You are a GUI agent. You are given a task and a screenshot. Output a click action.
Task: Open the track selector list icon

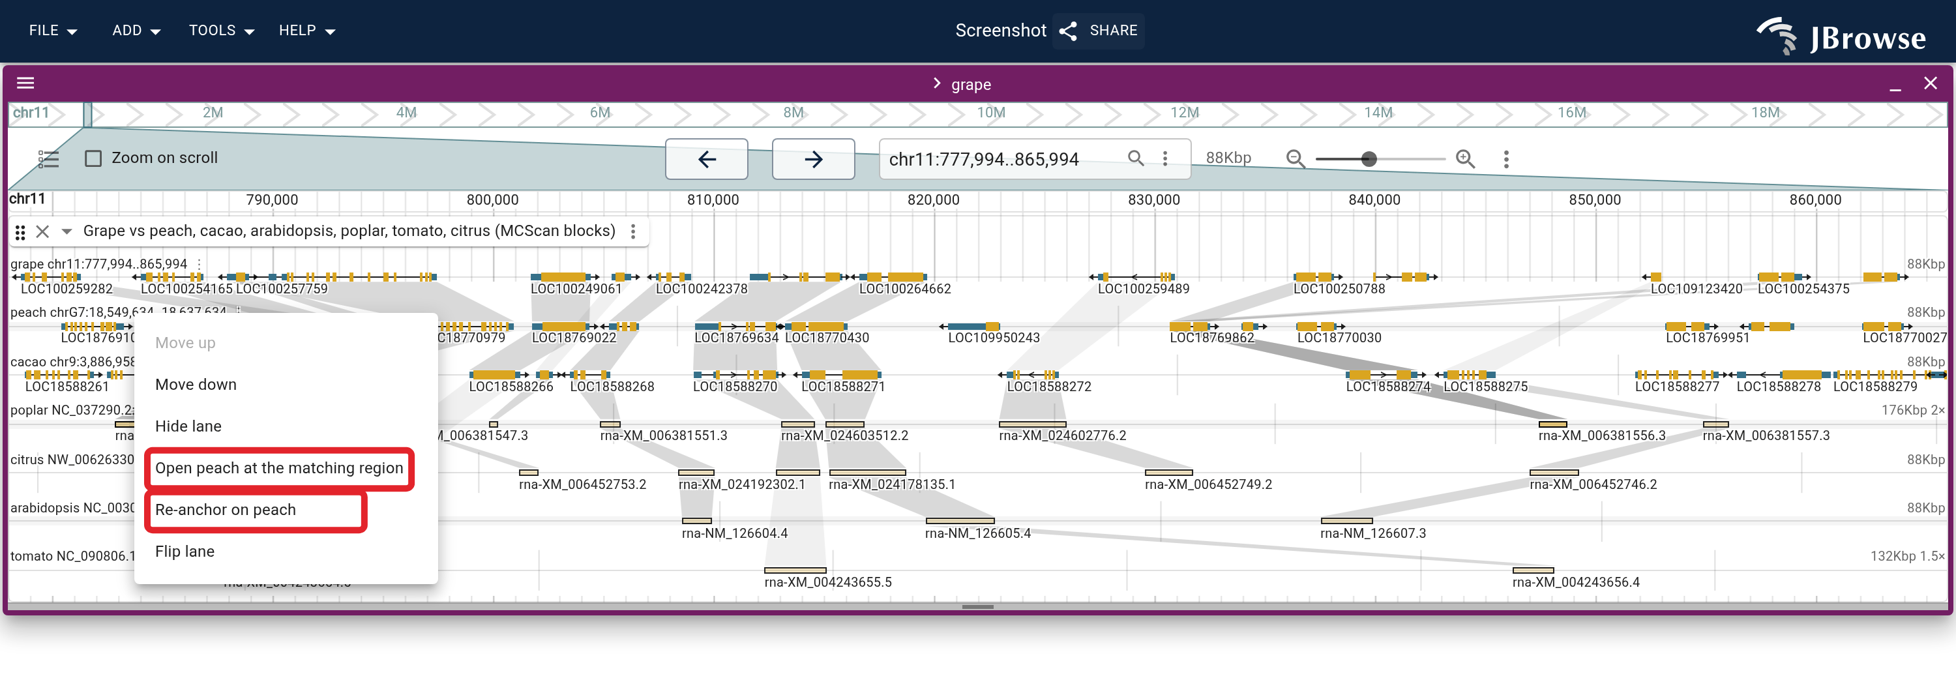click(49, 158)
